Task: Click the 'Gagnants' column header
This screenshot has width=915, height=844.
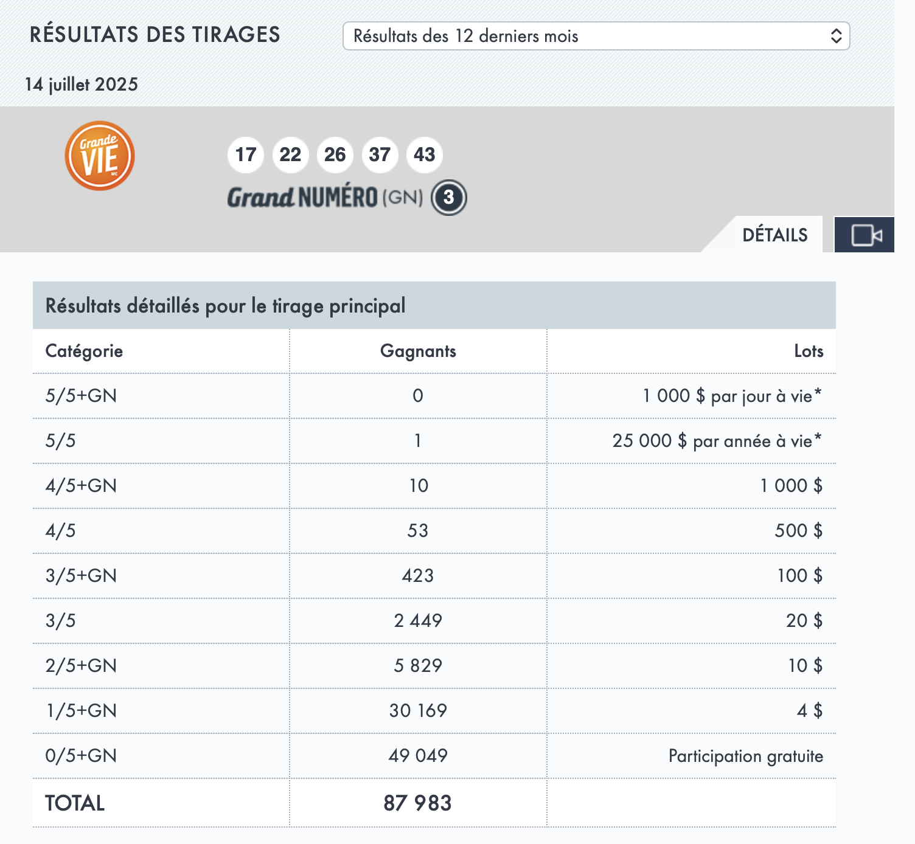Action: click(418, 351)
